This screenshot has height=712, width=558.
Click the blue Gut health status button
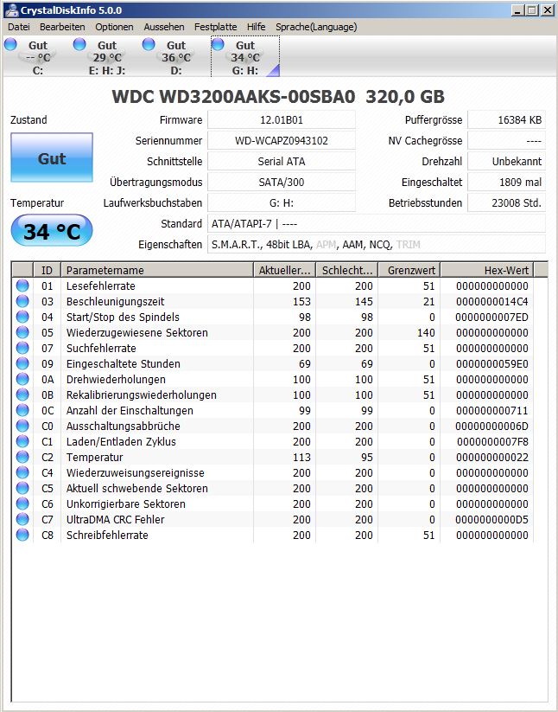pos(52,157)
